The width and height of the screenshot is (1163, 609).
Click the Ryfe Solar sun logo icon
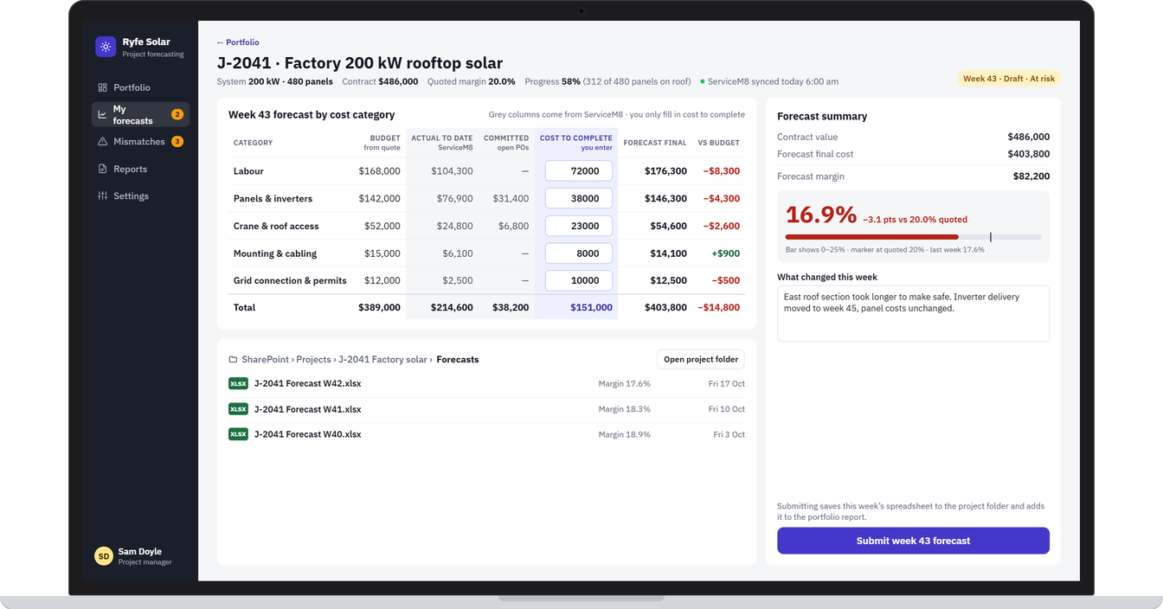106,47
